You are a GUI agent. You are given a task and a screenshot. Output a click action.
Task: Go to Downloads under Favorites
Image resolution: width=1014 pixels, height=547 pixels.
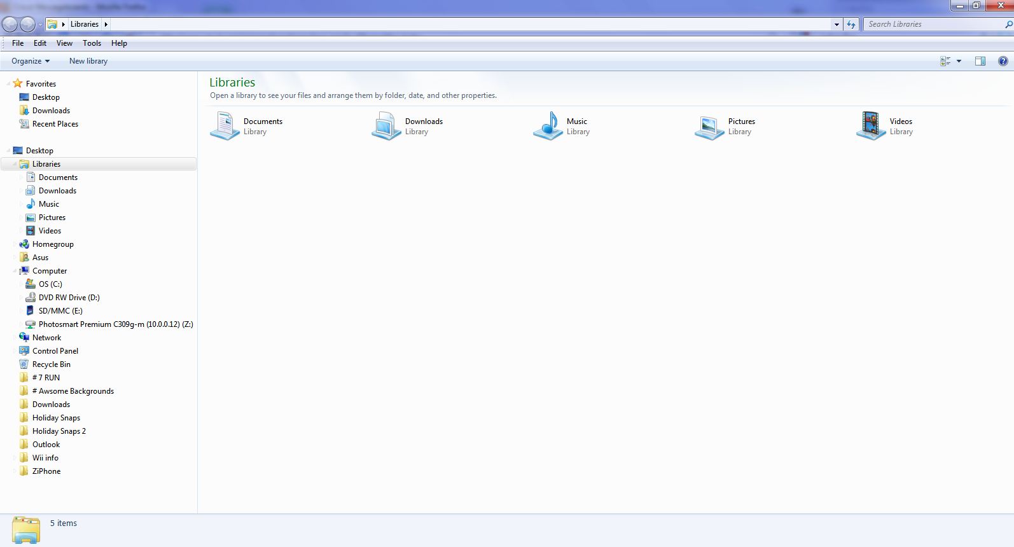[51, 111]
